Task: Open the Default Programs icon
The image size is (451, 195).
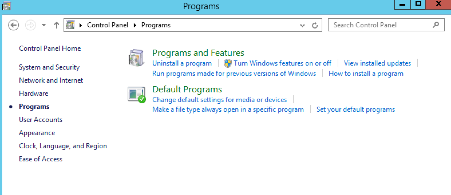Action: tap(137, 95)
